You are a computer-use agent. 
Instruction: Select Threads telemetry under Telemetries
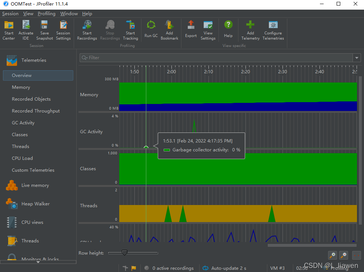[20, 147]
